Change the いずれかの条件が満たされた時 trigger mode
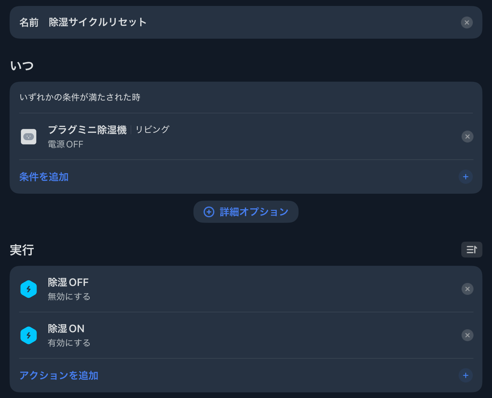Screen dimensions: 492x398 pos(80,97)
